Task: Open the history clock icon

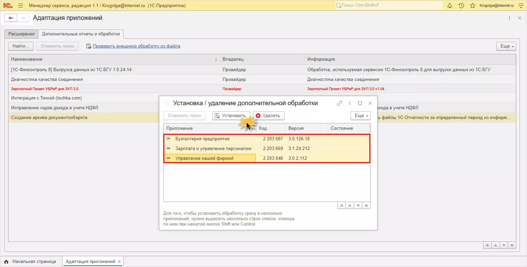Action: click(461, 6)
